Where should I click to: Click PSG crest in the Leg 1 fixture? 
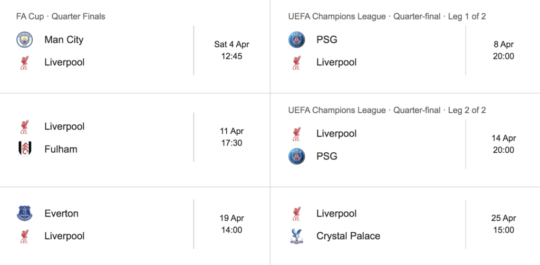[296, 40]
